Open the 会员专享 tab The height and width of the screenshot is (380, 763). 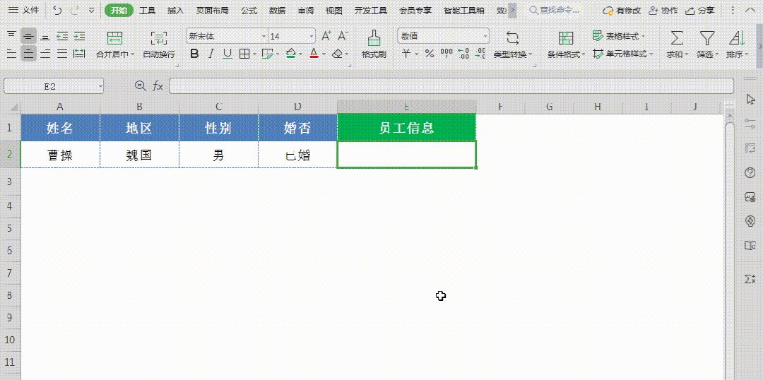click(415, 10)
